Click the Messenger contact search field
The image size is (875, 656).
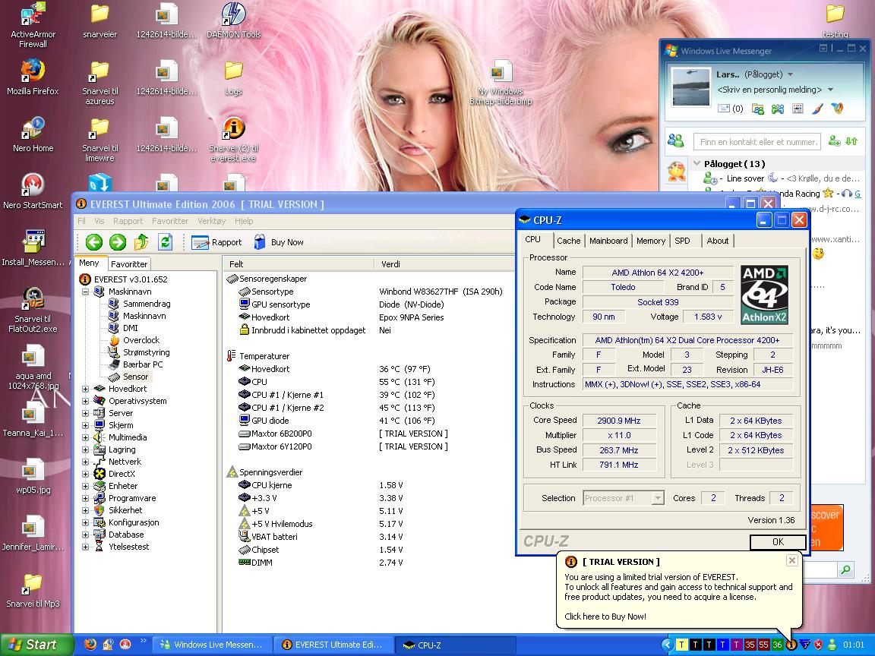pyautogui.click(x=757, y=142)
